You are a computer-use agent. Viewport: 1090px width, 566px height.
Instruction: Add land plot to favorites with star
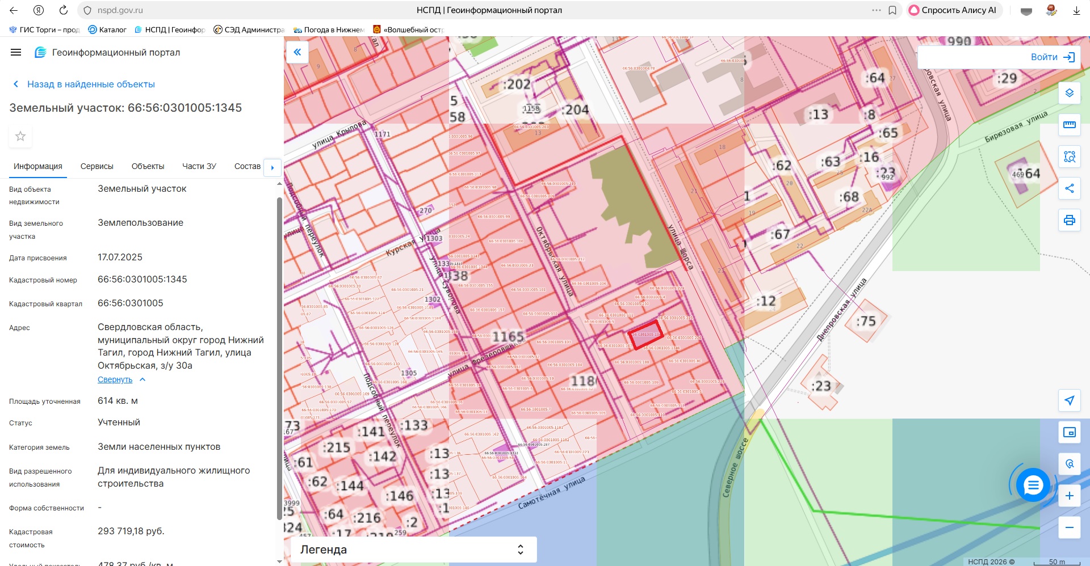coord(20,136)
